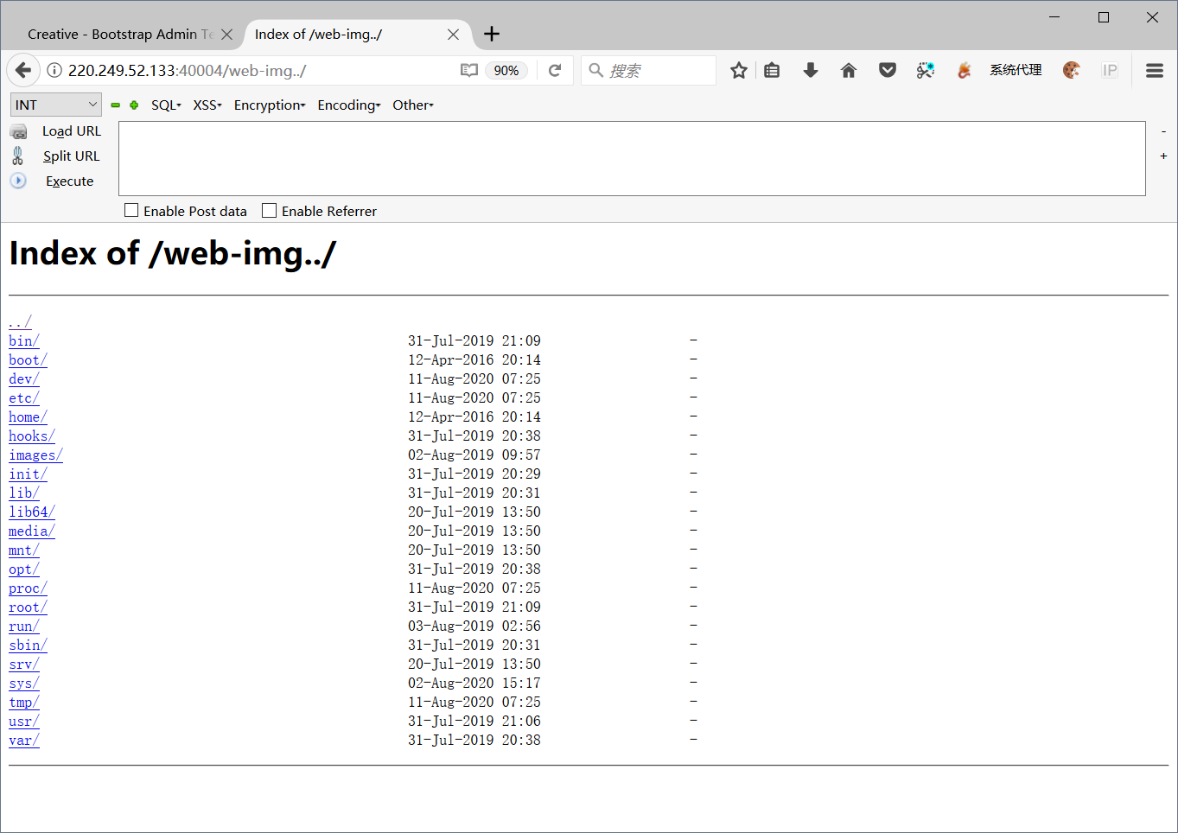Open the Firefox hamburger menu
Viewport: 1178px width, 833px height.
coord(1155,71)
